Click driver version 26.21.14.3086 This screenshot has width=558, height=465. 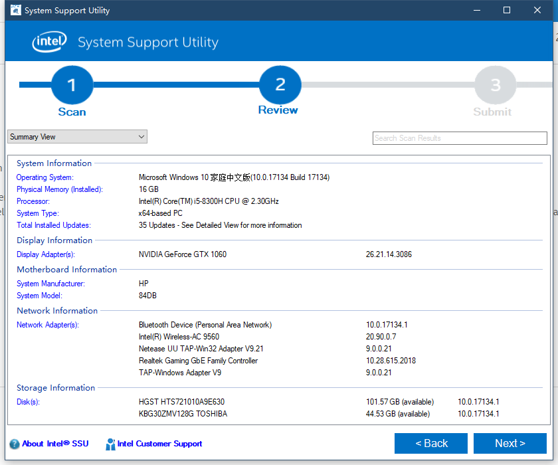[x=389, y=254]
